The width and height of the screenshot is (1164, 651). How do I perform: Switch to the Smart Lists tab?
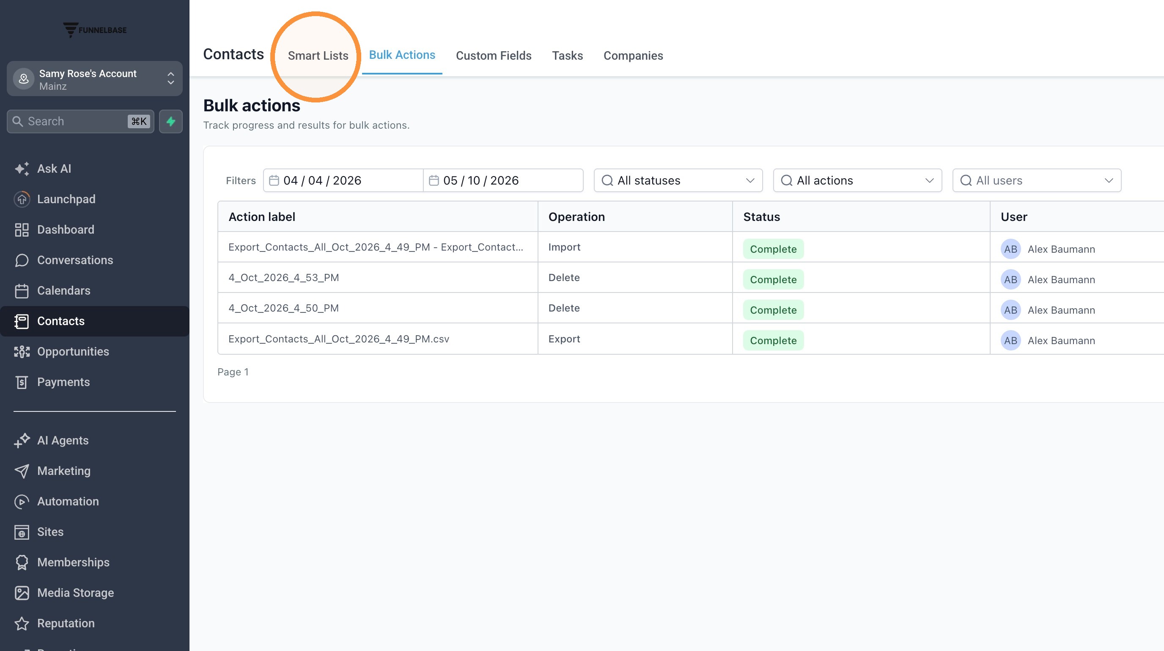(x=318, y=55)
